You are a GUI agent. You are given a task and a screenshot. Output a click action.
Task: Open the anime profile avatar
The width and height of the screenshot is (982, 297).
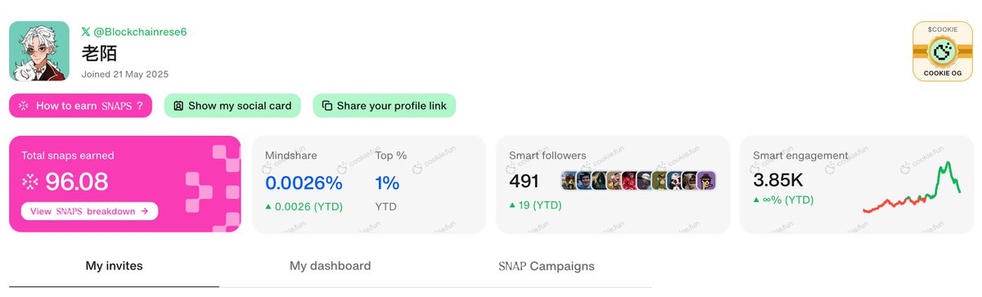pos(39,52)
